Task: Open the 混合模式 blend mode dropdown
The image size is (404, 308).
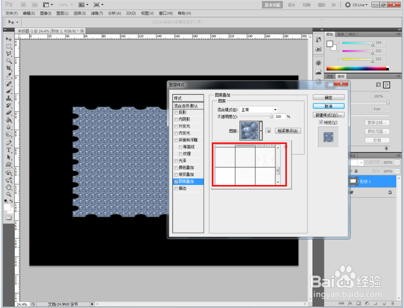Action: pos(259,110)
